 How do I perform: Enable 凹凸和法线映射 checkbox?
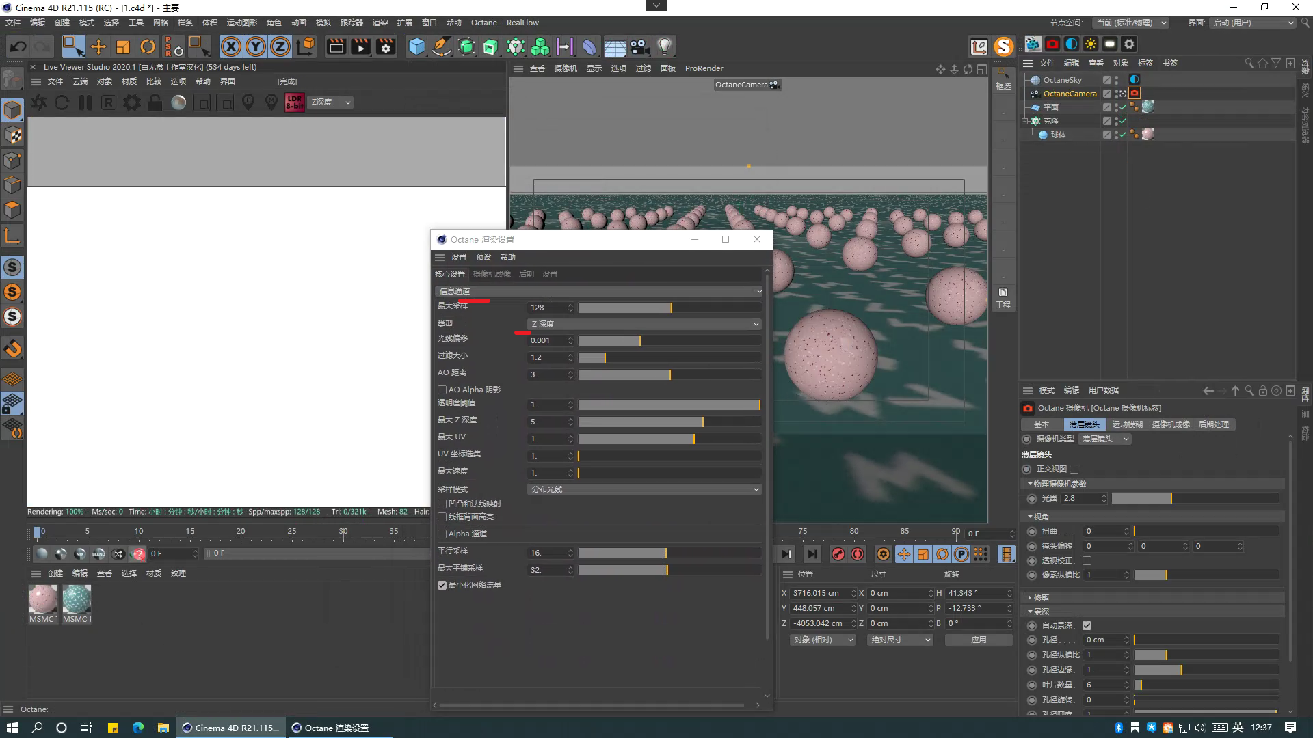click(x=442, y=504)
